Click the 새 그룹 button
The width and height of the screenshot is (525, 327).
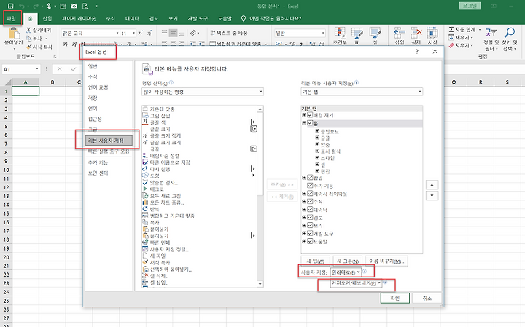tap(348, 261)
